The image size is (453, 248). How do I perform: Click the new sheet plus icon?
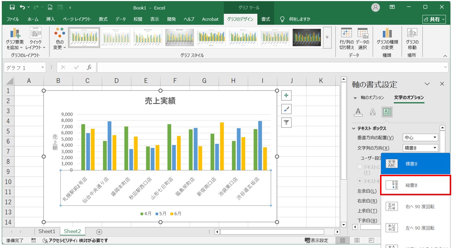[x=99, y=232]
